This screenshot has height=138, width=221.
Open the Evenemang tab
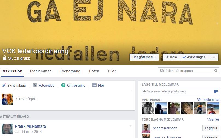[70, 71]
